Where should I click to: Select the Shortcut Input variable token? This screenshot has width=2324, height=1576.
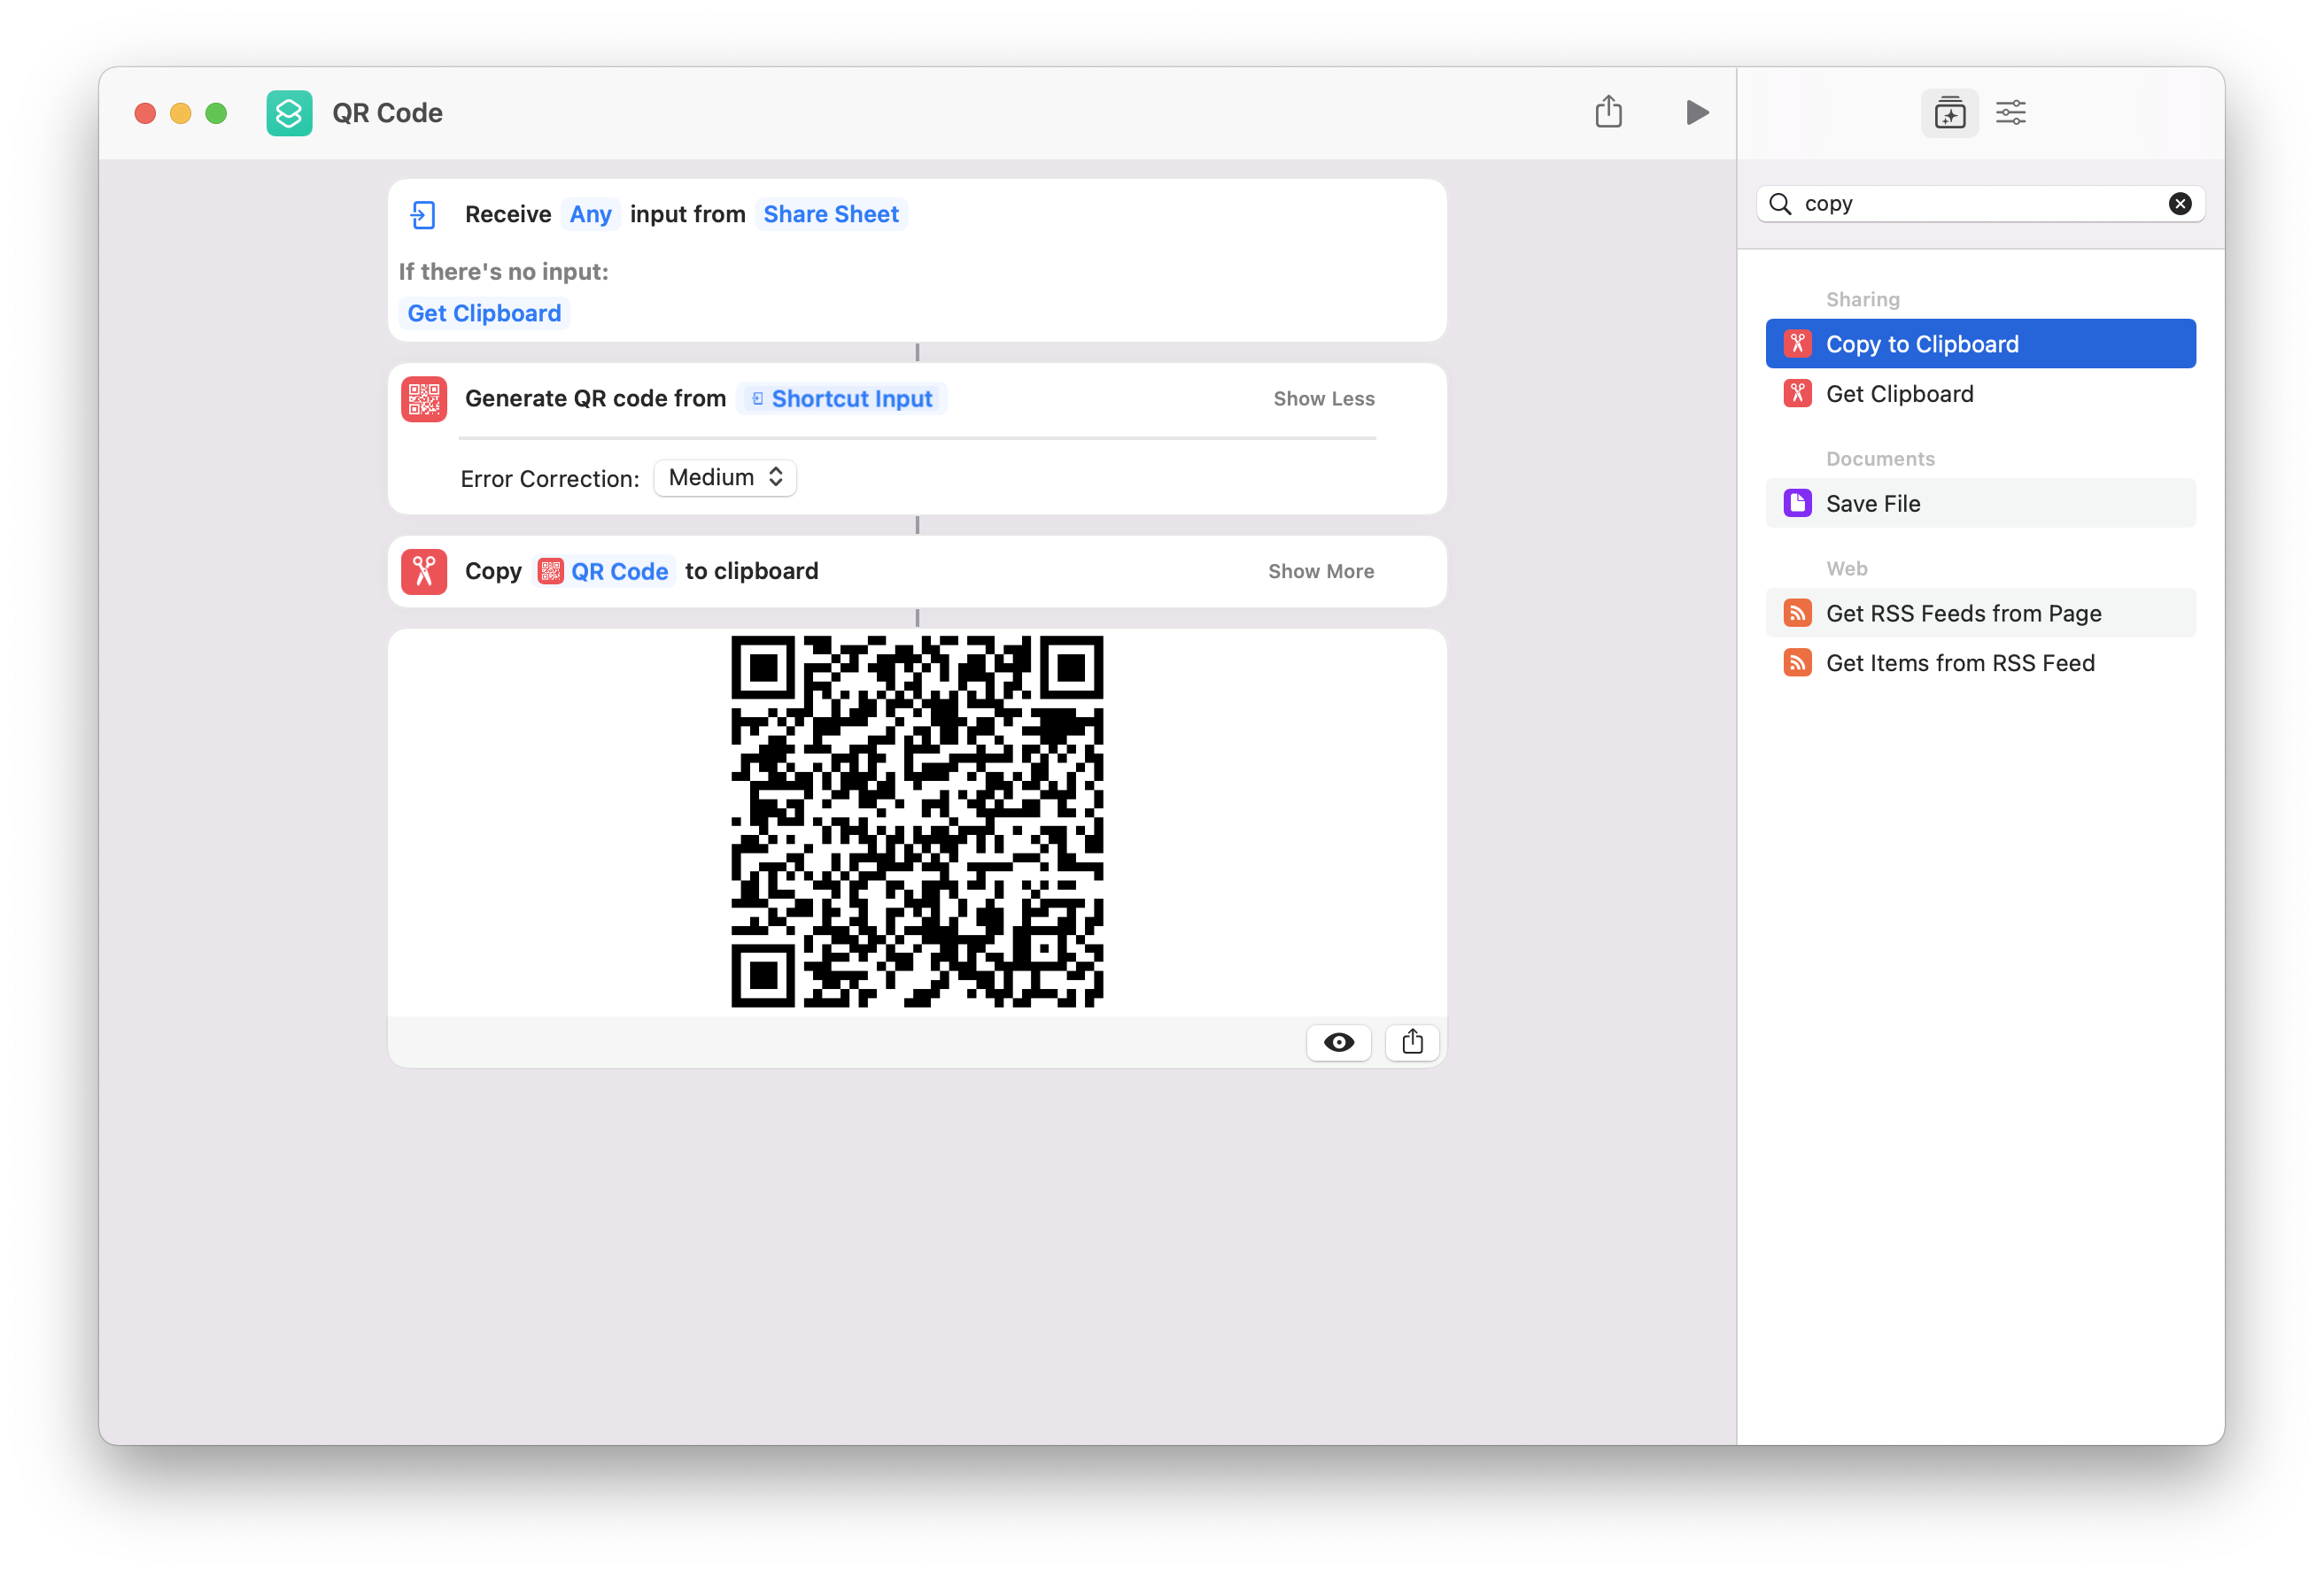(842, 399)
